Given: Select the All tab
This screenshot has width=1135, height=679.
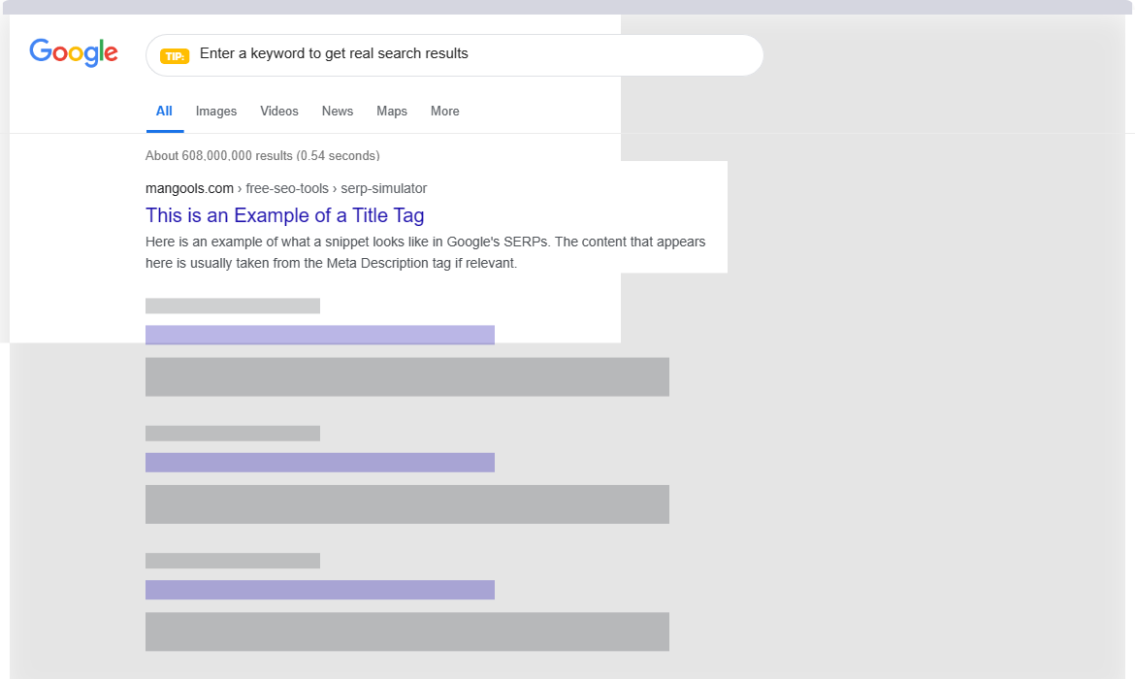Looking at the screenshot, I should tap(164, 112).
